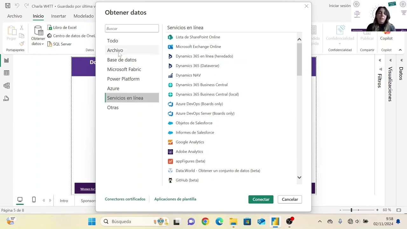
Task: Click the Undo arrow in title bar
Action: tap(17, 6)
